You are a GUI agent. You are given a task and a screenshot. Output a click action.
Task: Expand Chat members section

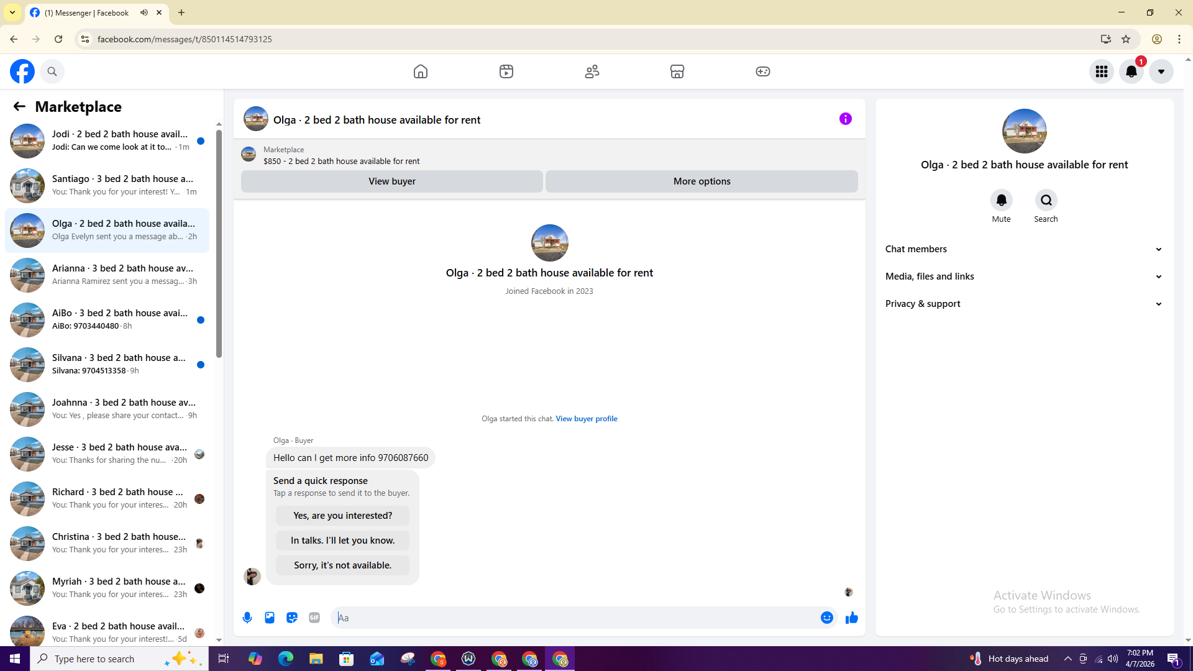pyautogui.click(x=1024, y=249)
